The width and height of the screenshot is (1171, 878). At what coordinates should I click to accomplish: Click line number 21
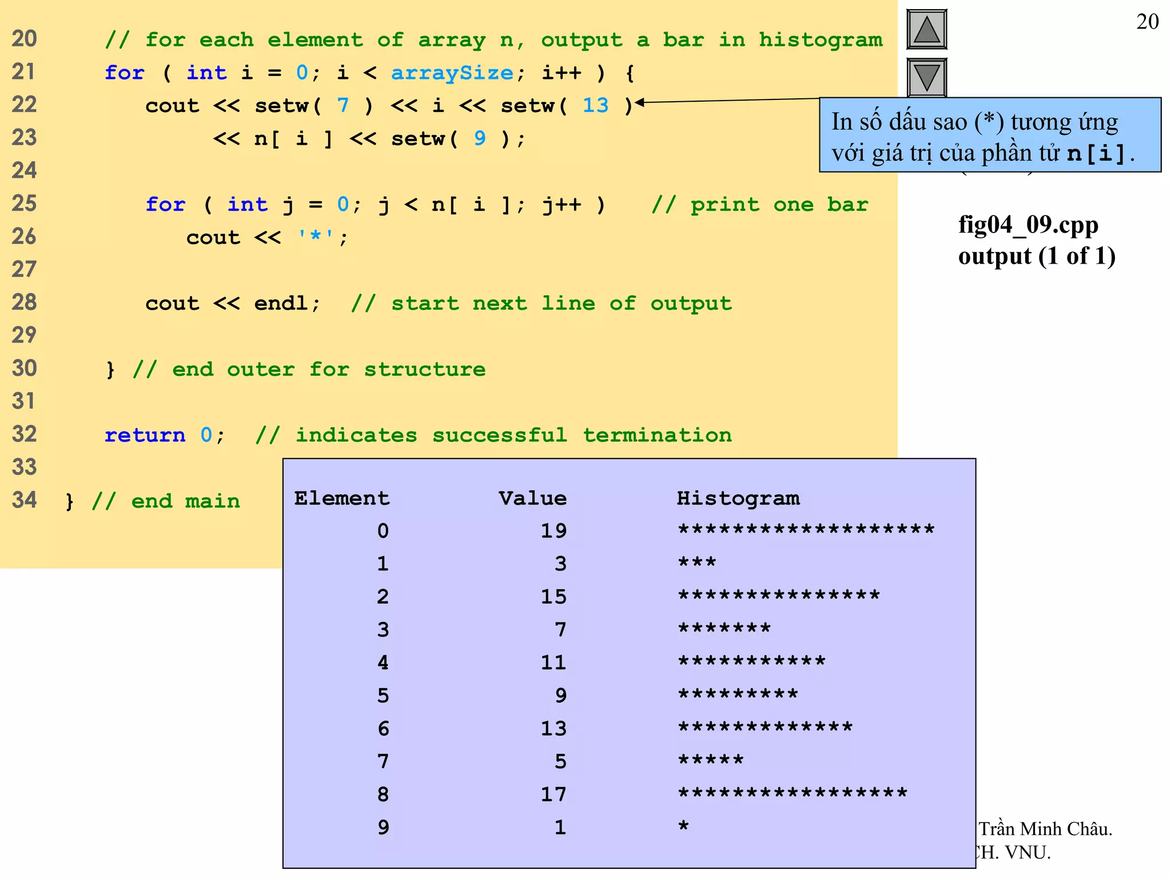point(24,72)
